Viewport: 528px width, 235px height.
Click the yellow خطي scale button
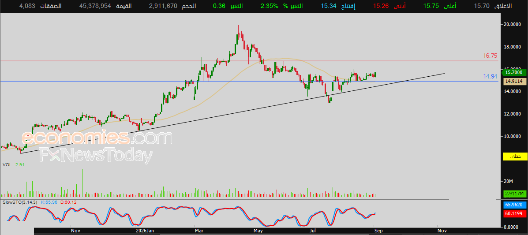[515, 157]
